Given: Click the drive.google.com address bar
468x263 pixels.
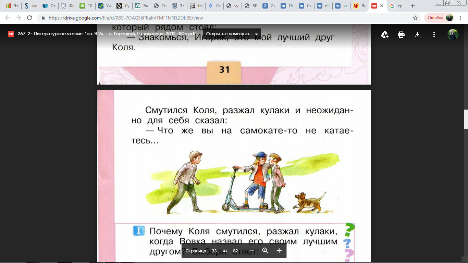Looking at the screenshot, I should pos(230,18).
